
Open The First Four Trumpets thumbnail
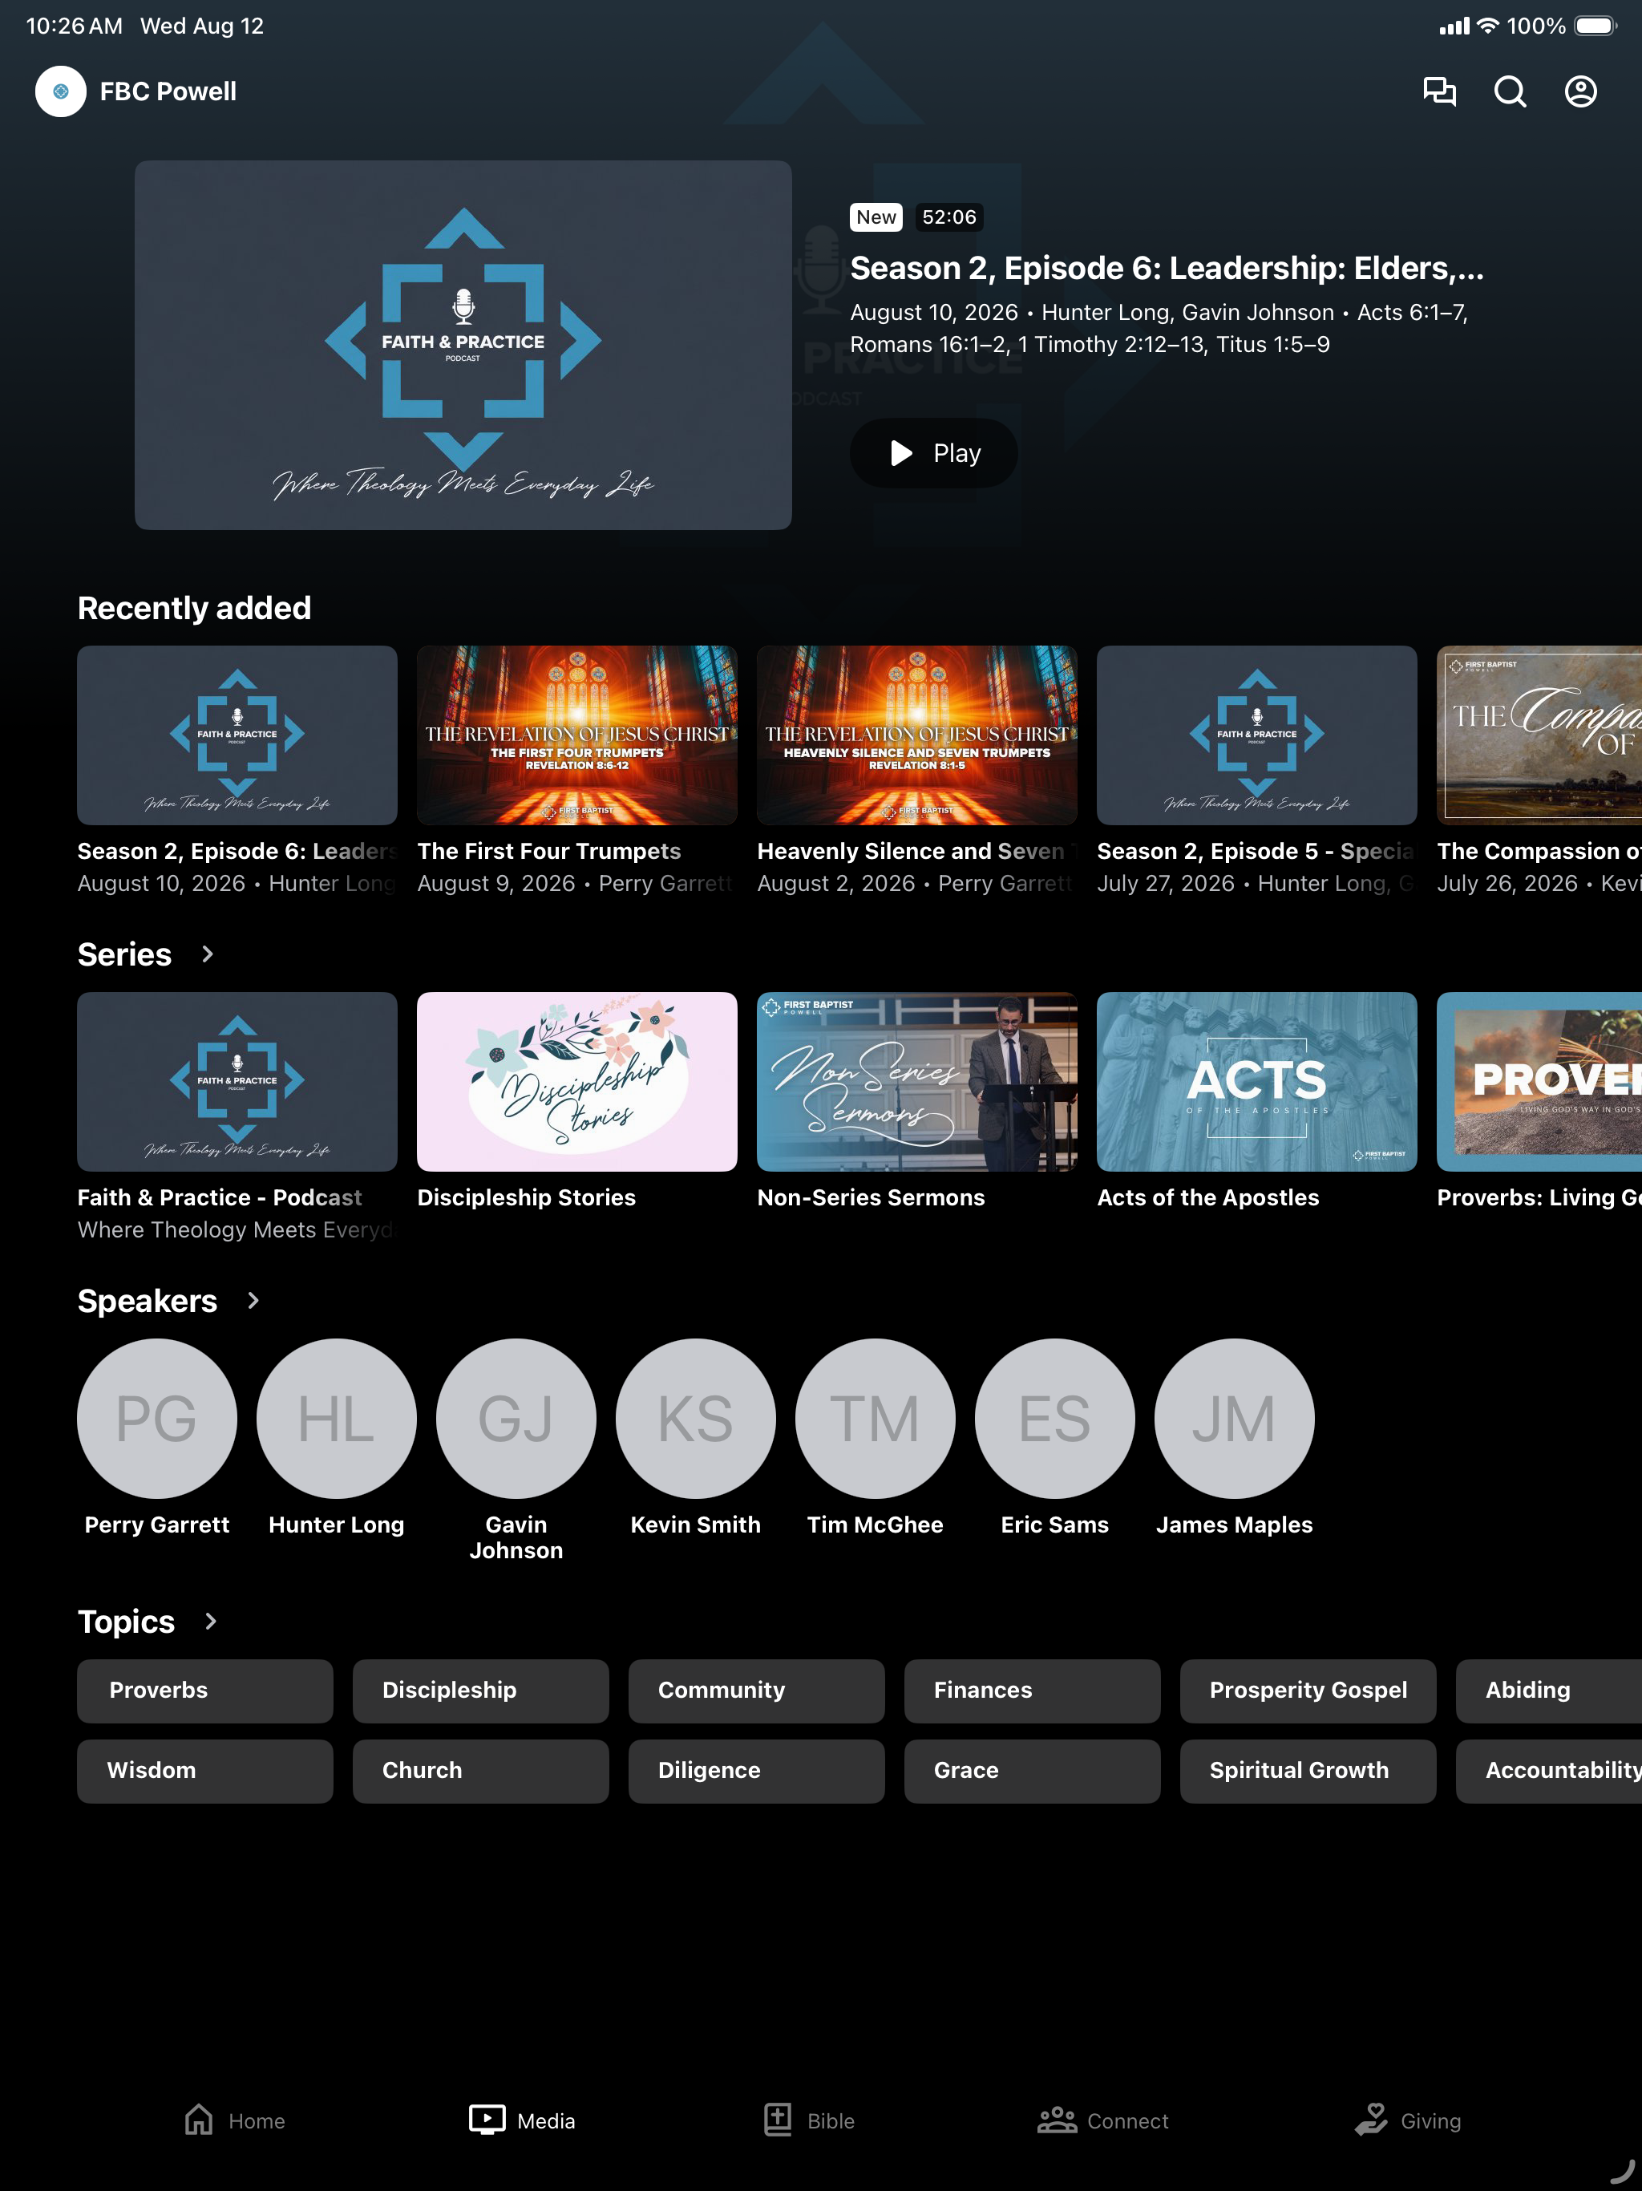[x=576, y=735]
